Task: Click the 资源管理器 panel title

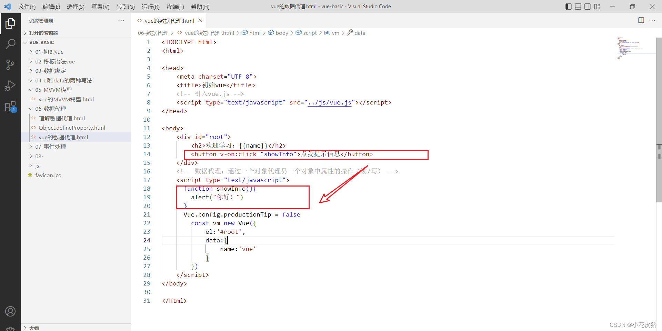Action: (41, 21)
